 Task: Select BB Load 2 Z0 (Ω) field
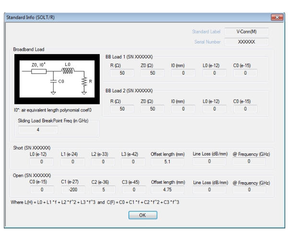tap(152, 109)
